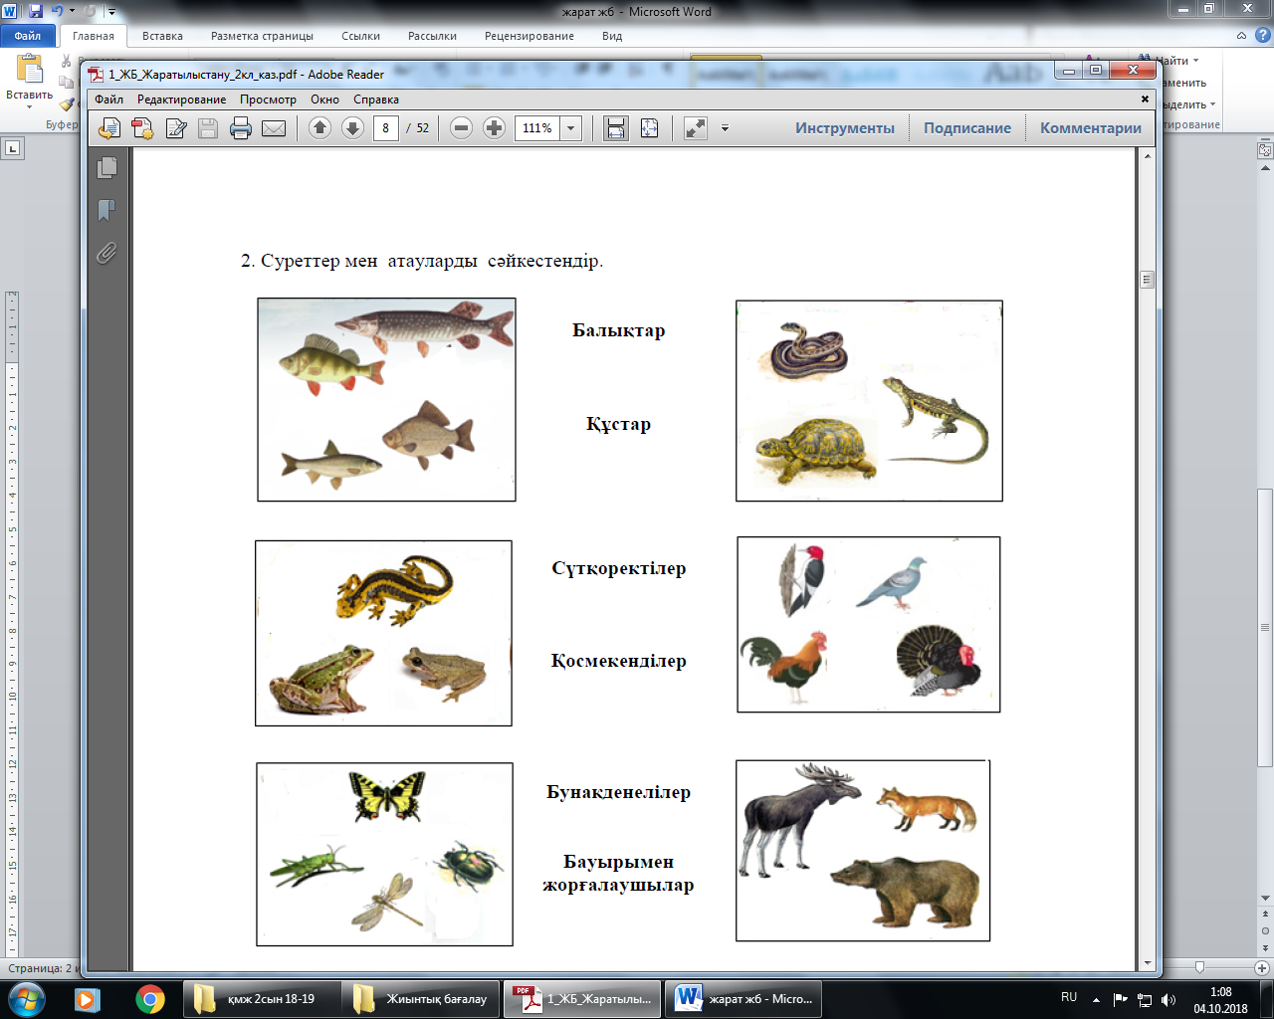Click the Convert file to PDF icon
The image size is (1274, 1019).
tap(142, 128)
